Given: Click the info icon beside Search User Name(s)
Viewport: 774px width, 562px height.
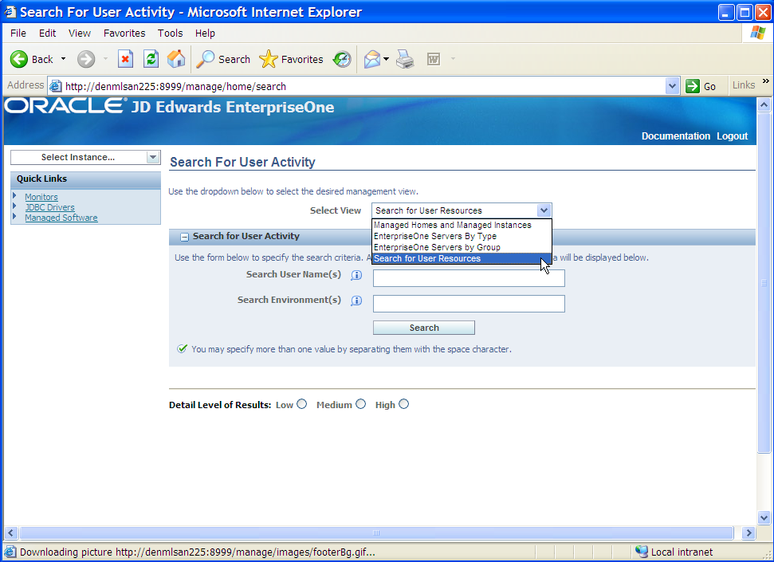Looking at the screenshot, I should [356, 275].
